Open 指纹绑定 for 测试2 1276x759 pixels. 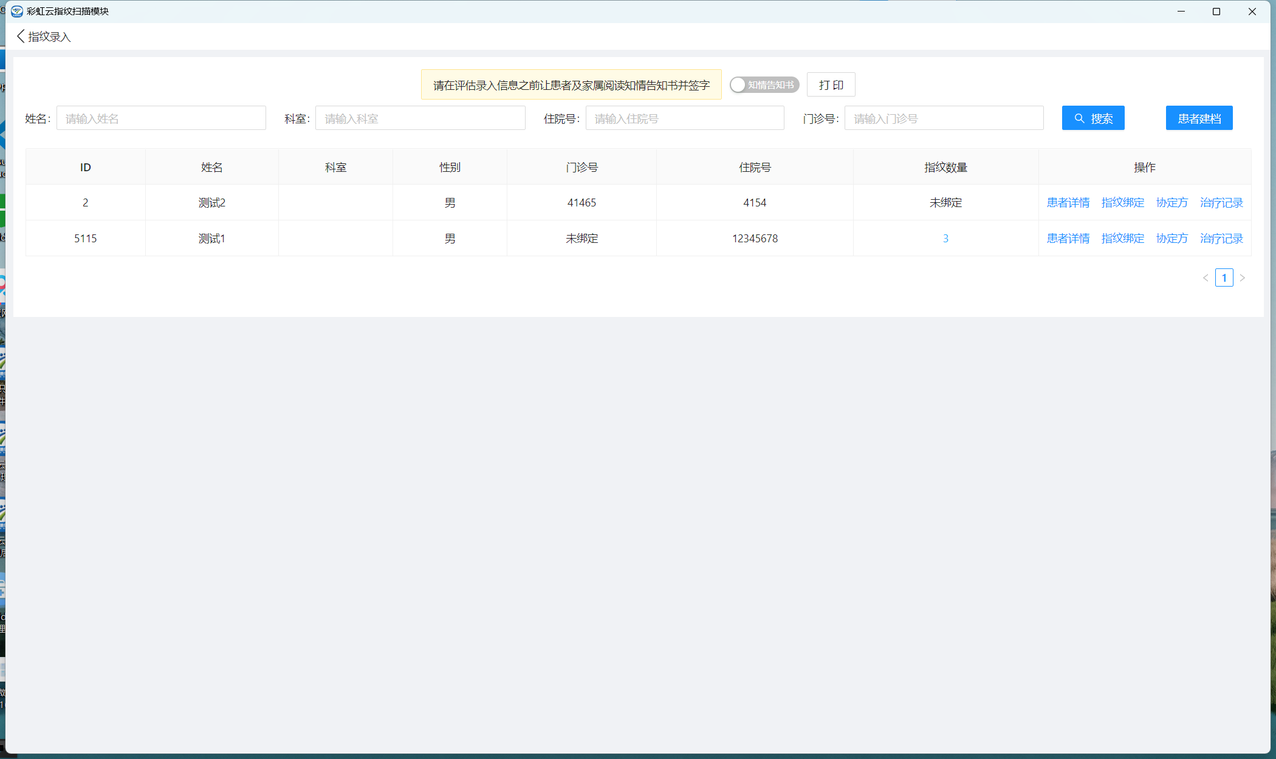[1122, 203]
